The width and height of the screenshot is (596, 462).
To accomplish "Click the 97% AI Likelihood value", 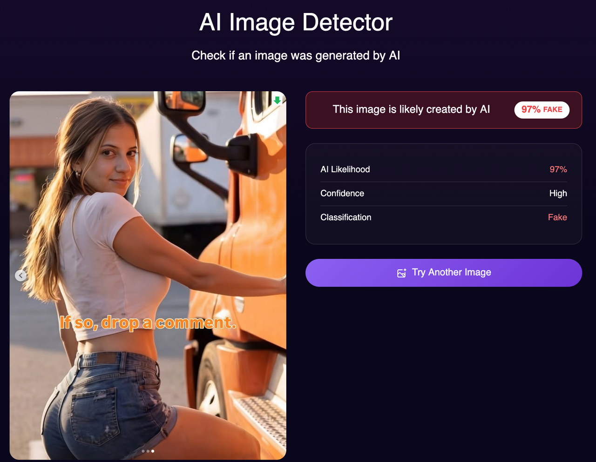I will (x=558, y=169).
